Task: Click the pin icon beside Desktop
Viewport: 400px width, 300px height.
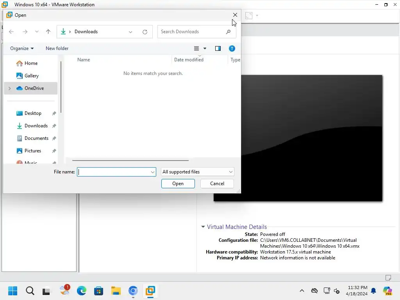Action: pyautogui.click(x=54, y=114)
